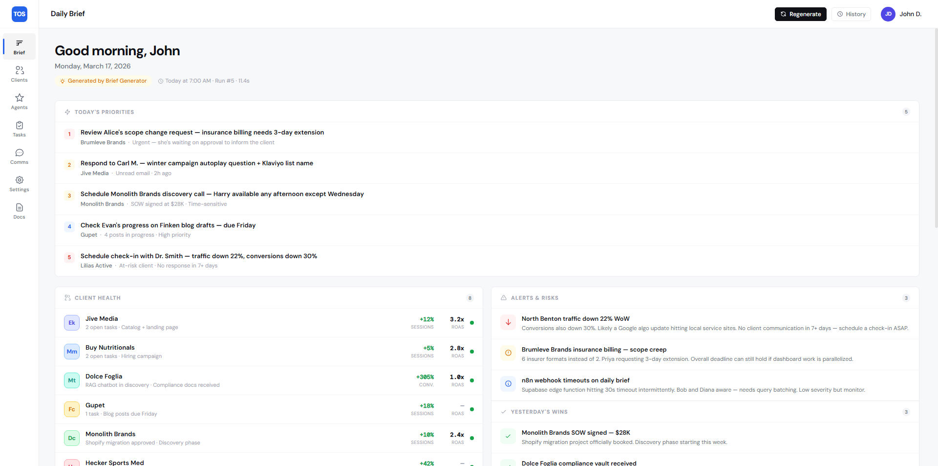The height and width of the screenshot is (466, 938).
Task: Open the Docs sidebar page
Action: coord(20,211)
